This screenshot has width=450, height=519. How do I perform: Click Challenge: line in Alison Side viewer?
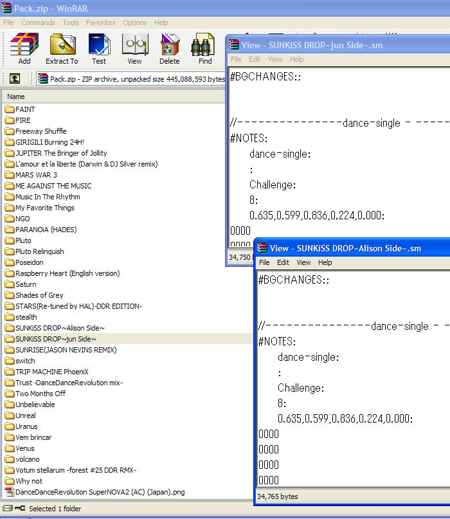(301, 388)
